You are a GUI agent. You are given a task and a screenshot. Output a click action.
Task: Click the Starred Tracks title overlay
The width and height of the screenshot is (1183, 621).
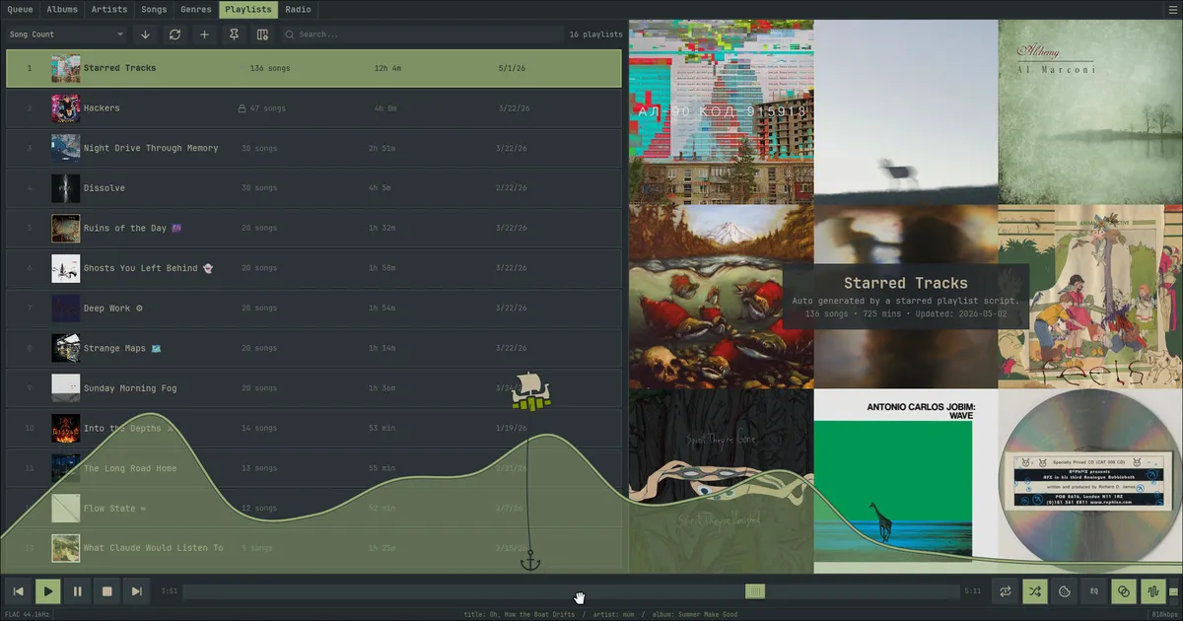click(906, 283)
